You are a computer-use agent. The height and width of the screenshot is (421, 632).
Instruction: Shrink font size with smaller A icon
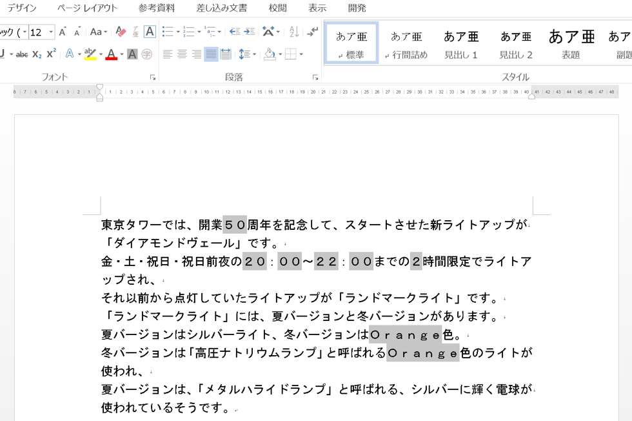pyautogui.click(x=77, y=32)
